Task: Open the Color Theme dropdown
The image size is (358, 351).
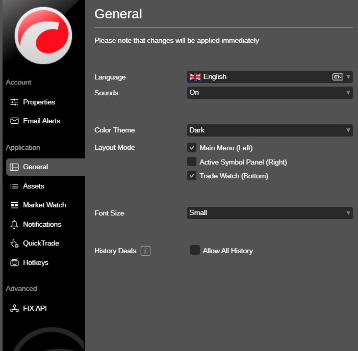Action: tap(270, 130)
